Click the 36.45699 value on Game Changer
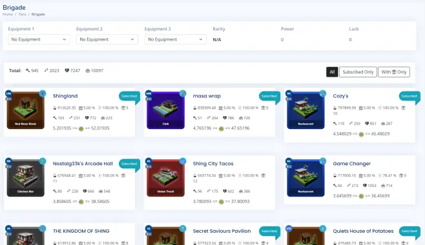This screenshot has width=425, height=245. pos(380,196)
